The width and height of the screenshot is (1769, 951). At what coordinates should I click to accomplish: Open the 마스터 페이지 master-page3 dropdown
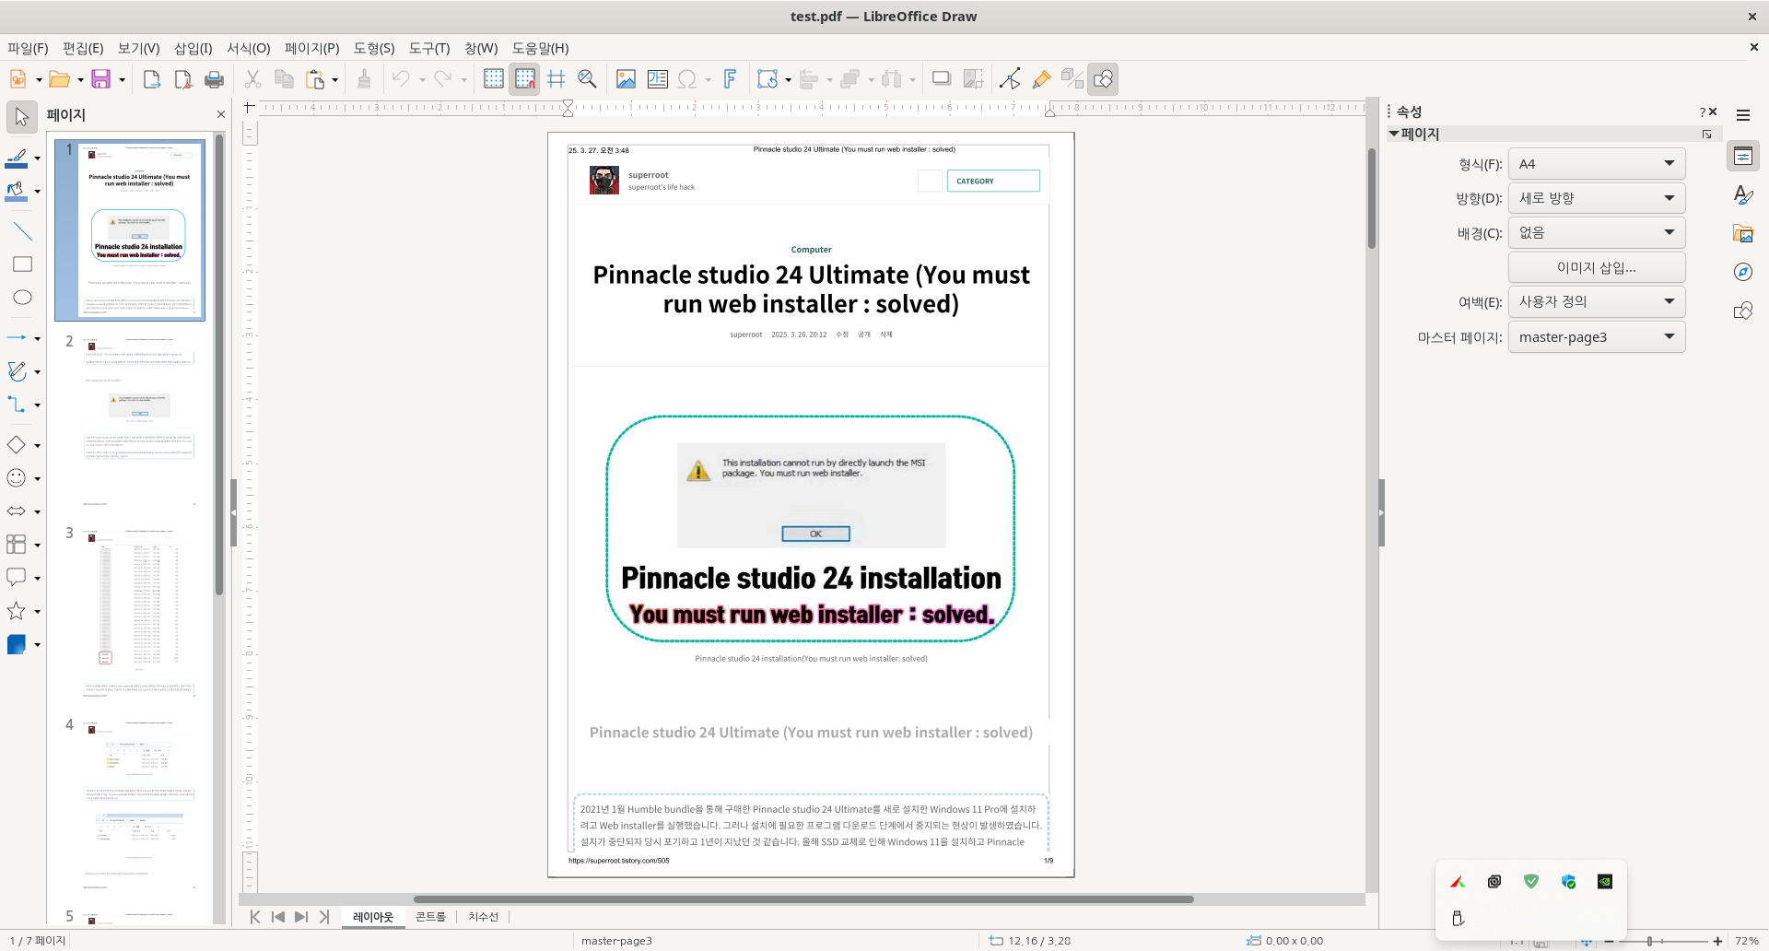pos(1597,337)
